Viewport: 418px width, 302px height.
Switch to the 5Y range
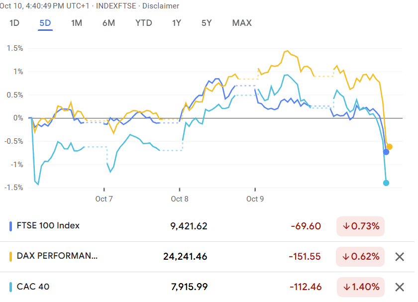(207, 23)
